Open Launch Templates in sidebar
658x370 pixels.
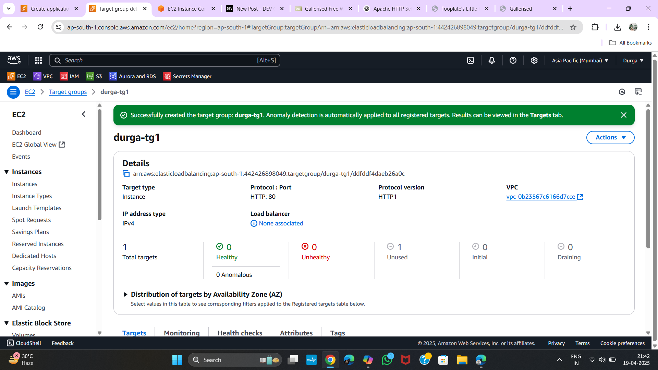click(x=37, y=208)
